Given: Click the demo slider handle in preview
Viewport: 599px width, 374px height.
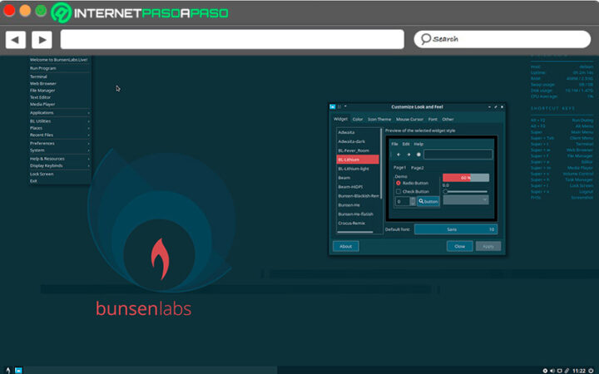Looking at the screenshot, I should coord(446,192).
